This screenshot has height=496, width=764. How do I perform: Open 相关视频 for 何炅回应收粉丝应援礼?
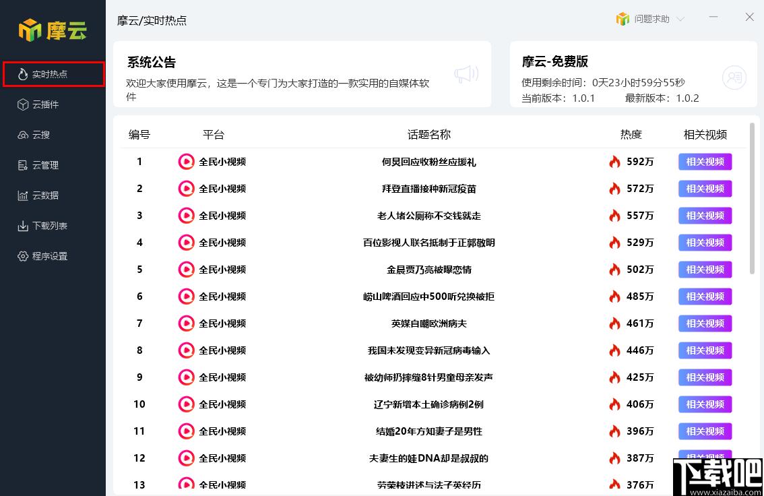pos(705,162)
